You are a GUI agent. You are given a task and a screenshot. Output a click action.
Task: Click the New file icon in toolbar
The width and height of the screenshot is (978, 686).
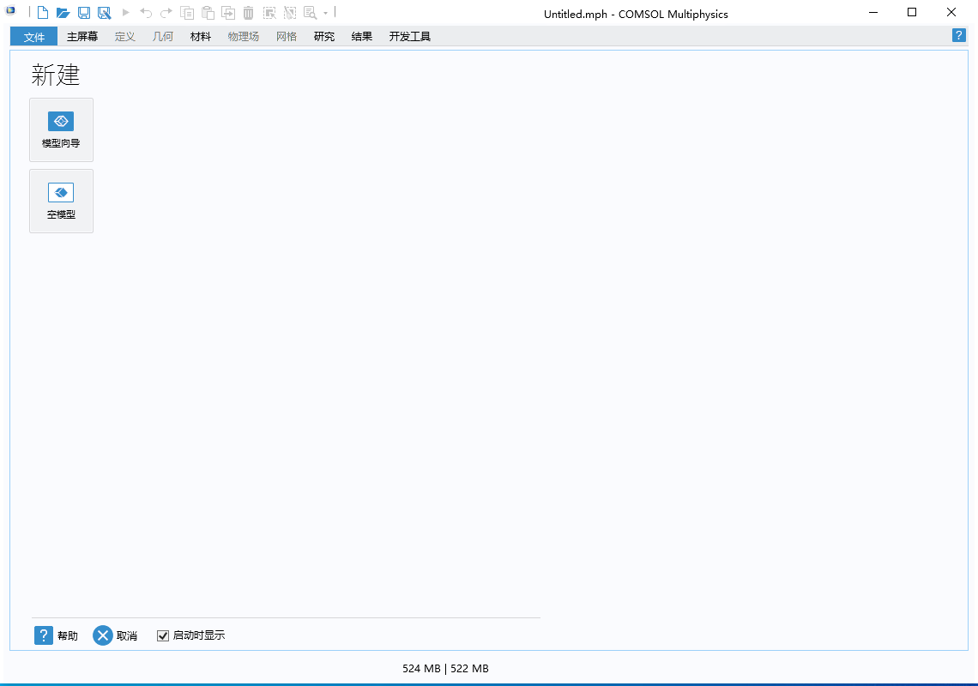42,13
